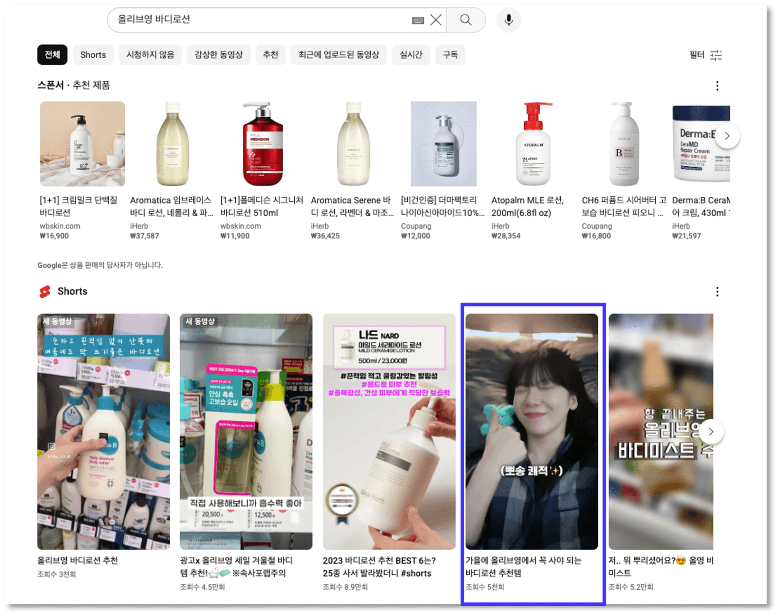Open the 필터 filter options icon

pos(716,55)
